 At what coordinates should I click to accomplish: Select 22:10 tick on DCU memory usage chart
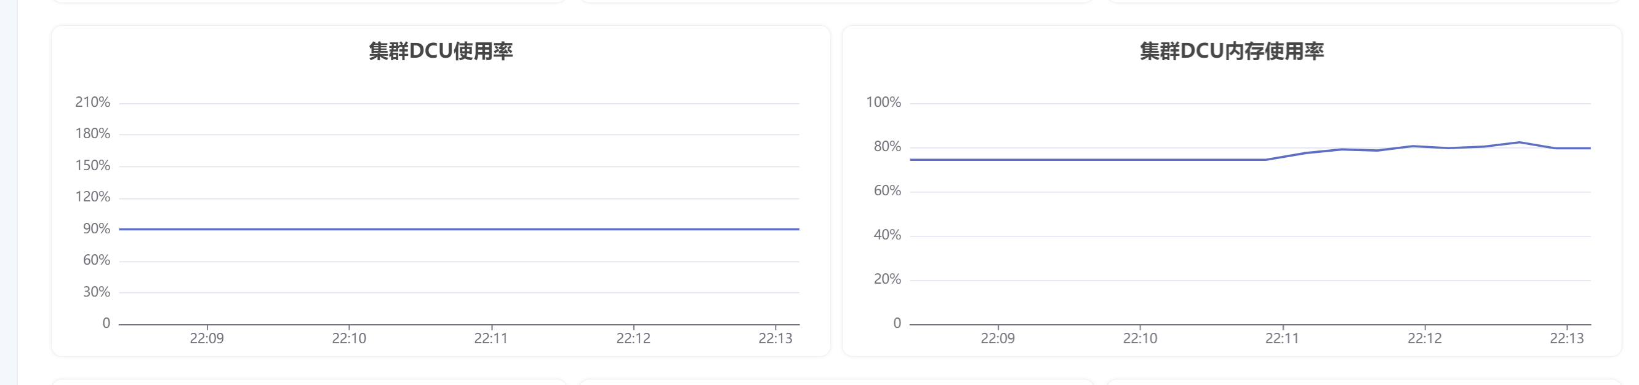coord(1139,339)
